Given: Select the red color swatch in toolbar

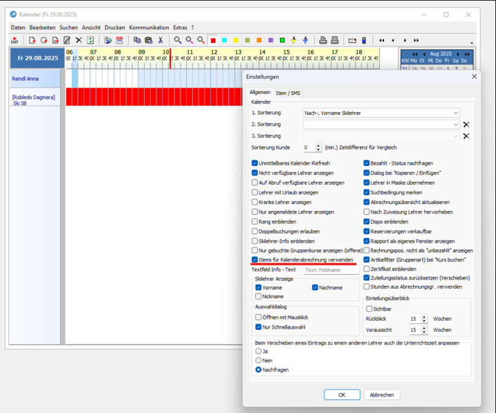Looking at the screenshot, I should pyautogui.click(x=213, y=41).
